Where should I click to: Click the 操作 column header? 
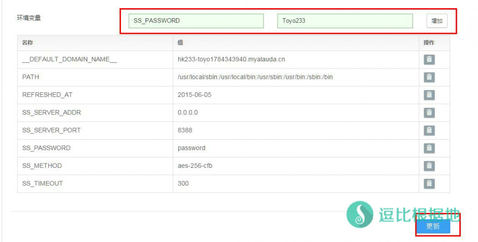coord(429,43)
